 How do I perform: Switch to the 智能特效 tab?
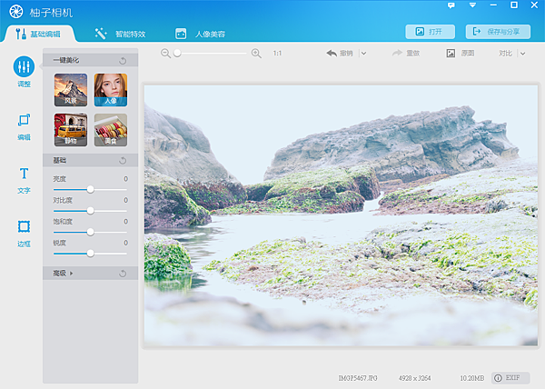(120, 34)
